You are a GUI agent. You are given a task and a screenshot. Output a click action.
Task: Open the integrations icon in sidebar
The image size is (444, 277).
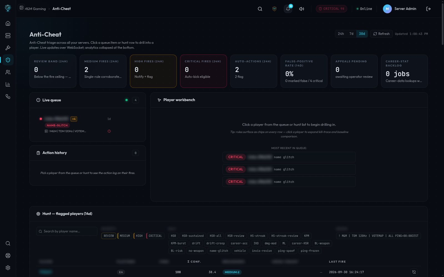8,96
